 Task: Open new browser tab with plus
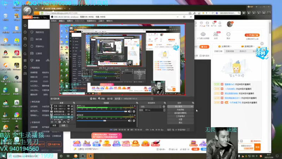[69, 8]
